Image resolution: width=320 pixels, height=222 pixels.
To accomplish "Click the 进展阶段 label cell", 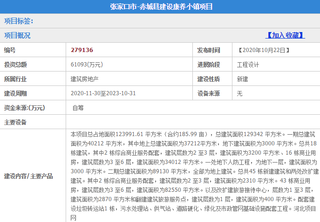I will tap(208, 64).
